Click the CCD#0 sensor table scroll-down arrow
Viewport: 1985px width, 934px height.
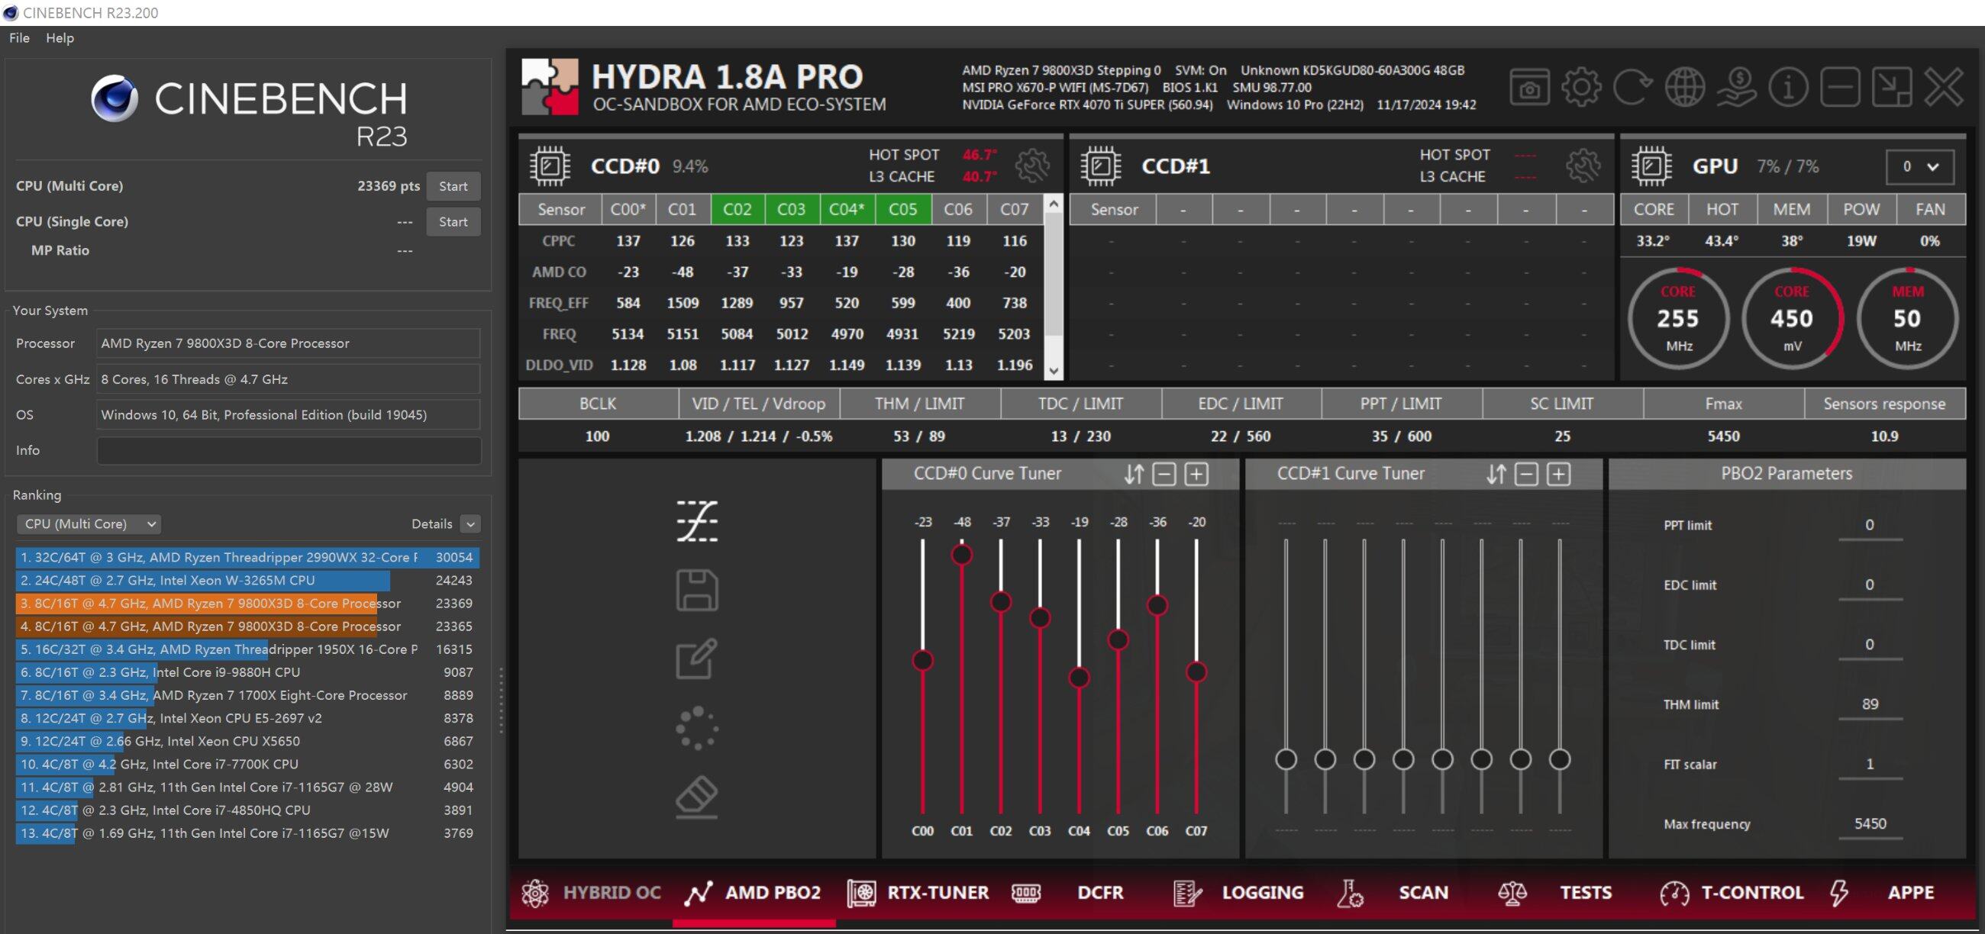point(1054,371)
